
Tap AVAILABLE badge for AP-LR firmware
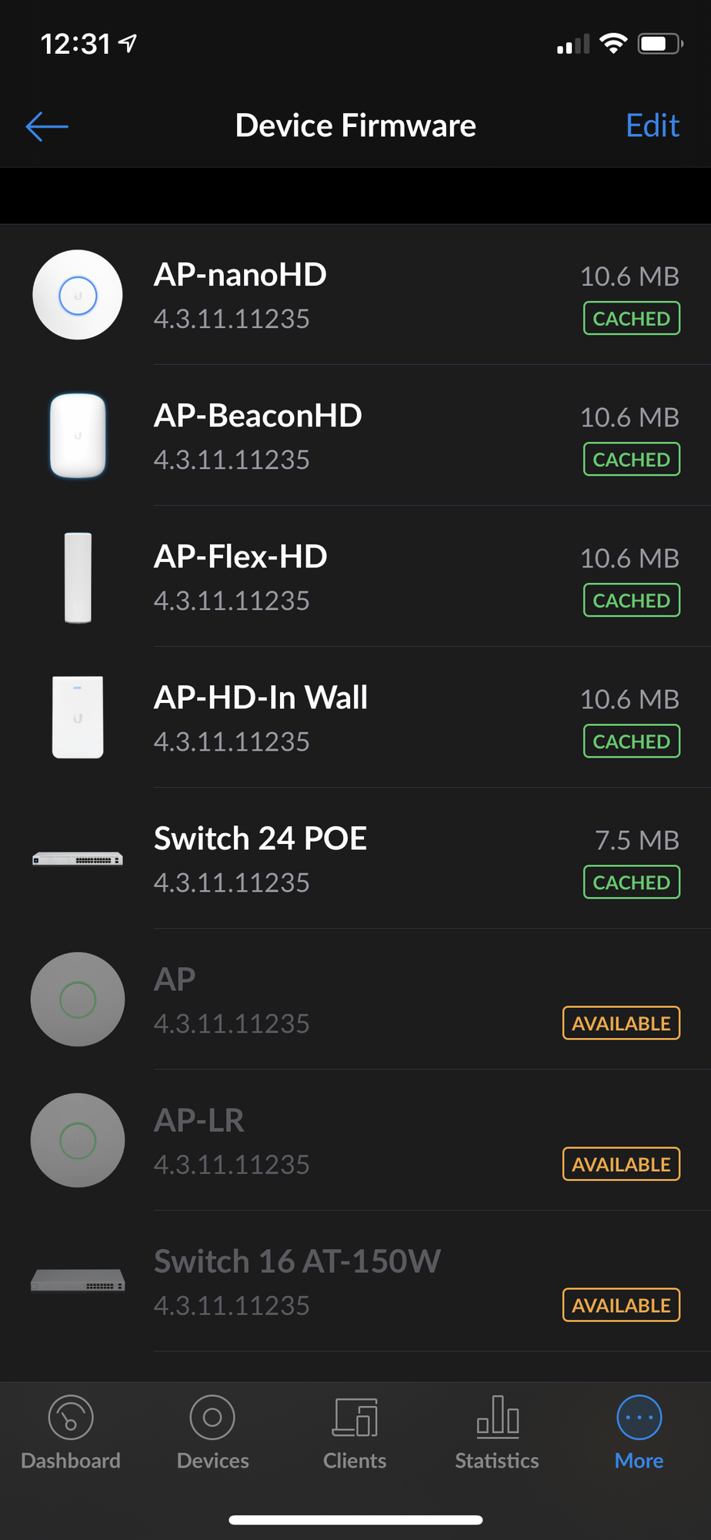pyautogui.click(x=621, y=1164)
